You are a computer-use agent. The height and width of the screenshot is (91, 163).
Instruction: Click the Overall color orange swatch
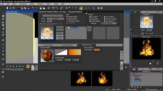(x=97, y=50)
